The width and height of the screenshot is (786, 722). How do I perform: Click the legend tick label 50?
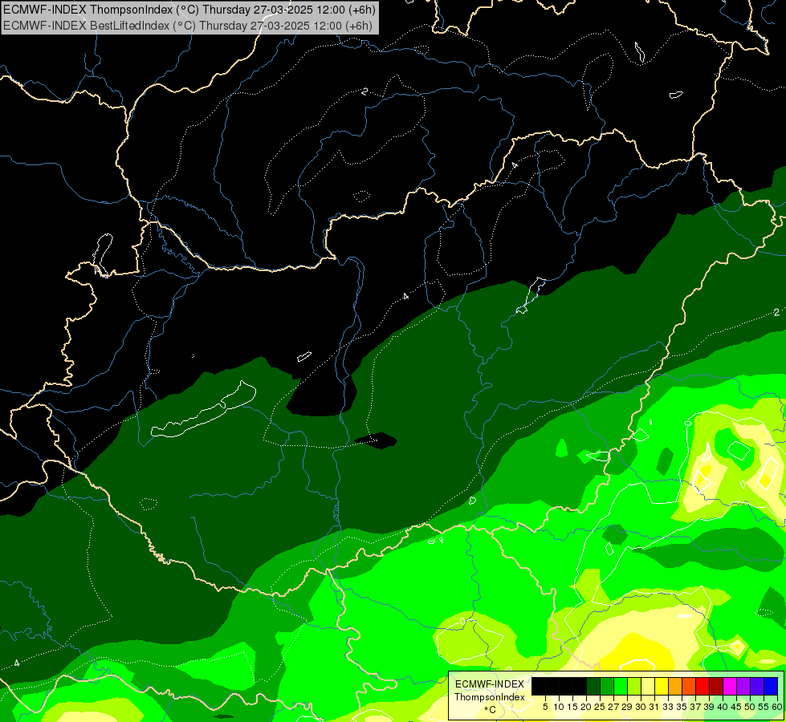750,707
